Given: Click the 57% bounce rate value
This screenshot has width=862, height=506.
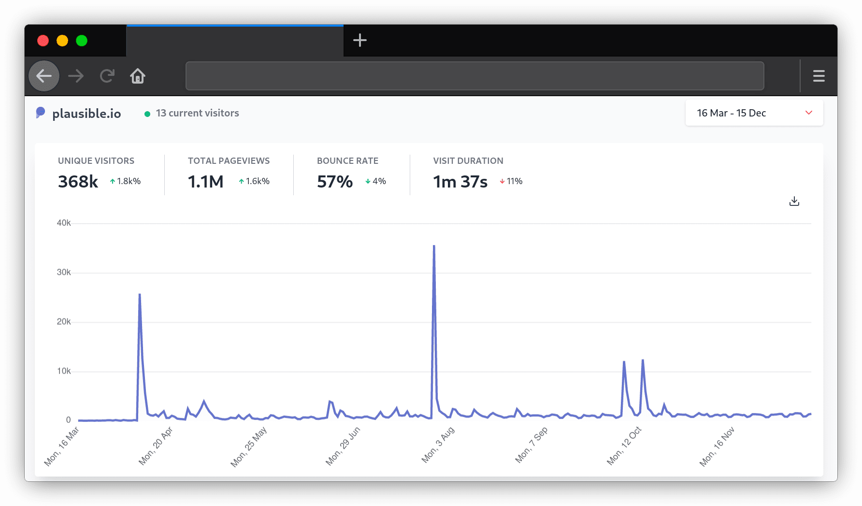Looking at the screenshot, I should click(335, 182).
